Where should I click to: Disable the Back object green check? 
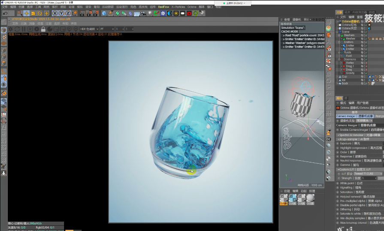point(366,84)
